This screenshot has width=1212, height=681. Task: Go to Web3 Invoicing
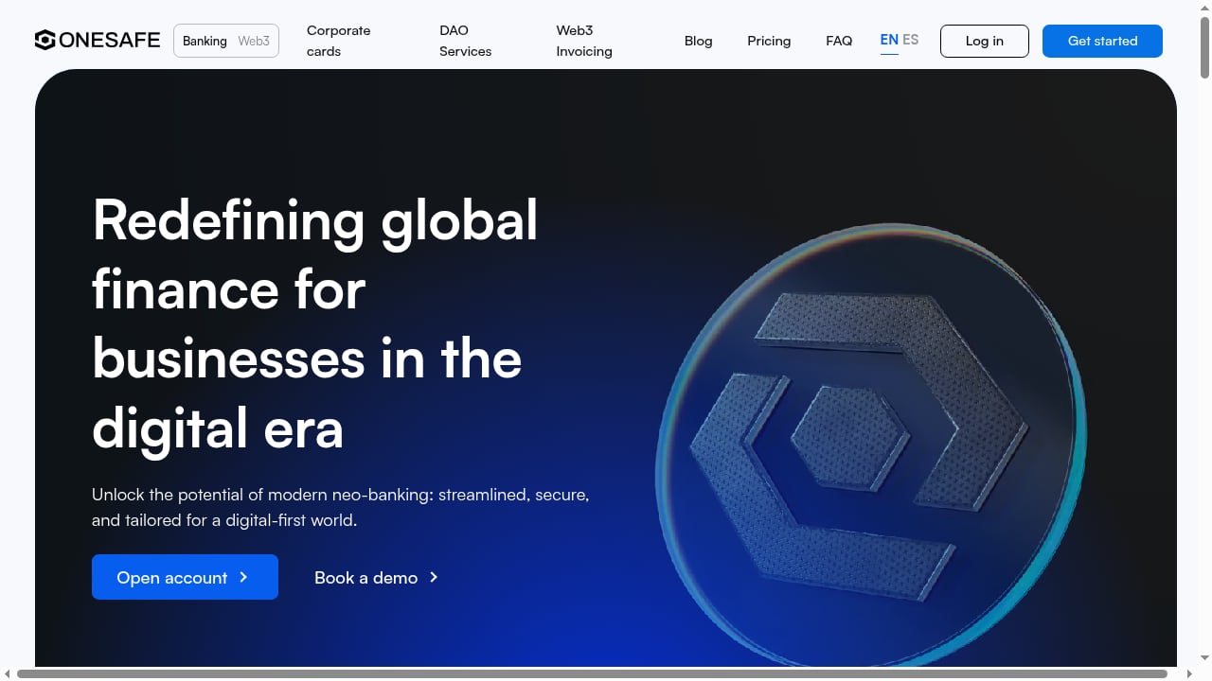coord(584,41)
